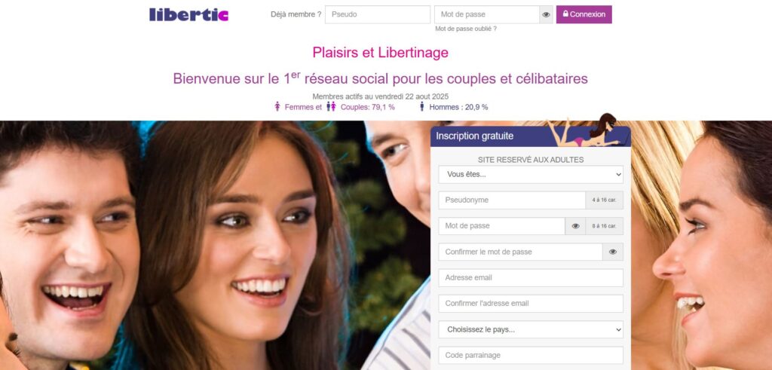Focus the Code parrainage input
The height and width of the screenshot is (370, 772).
531,355
